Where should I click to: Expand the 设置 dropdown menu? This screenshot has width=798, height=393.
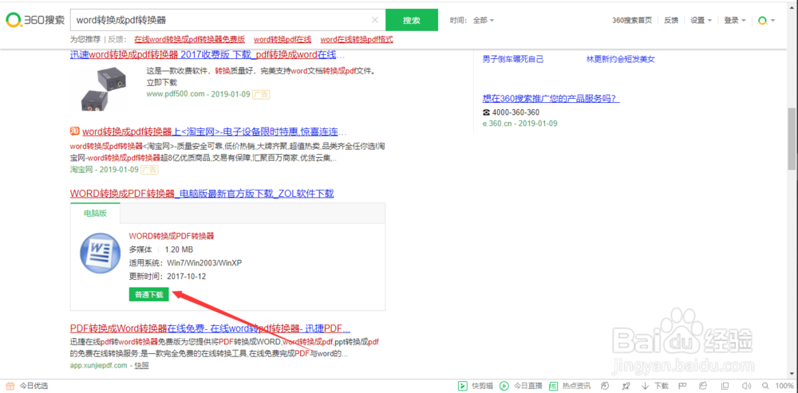[x=701, y=21]
